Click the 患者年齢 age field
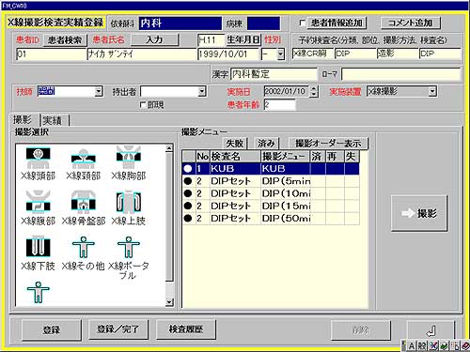Screen dimensions: 470x352 point(279,104)
